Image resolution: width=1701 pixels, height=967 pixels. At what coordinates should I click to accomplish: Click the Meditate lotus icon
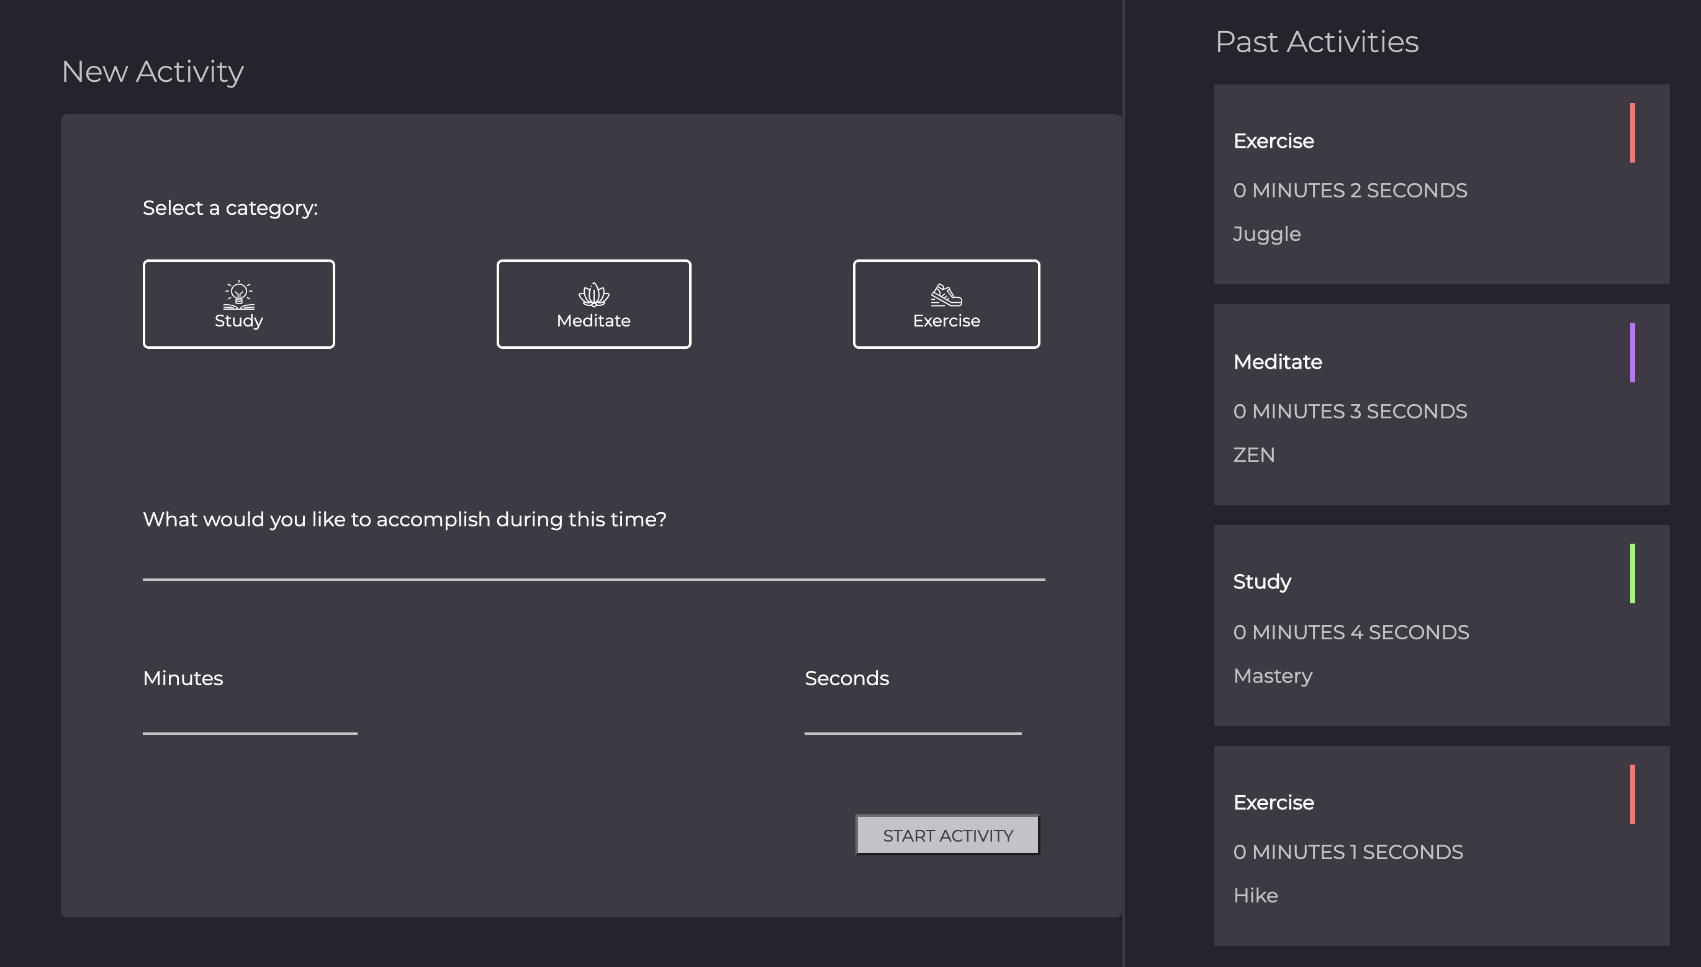click(x=593, y=294)
